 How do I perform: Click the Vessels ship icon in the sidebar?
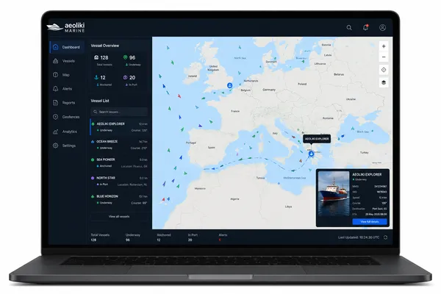point(56,61)
